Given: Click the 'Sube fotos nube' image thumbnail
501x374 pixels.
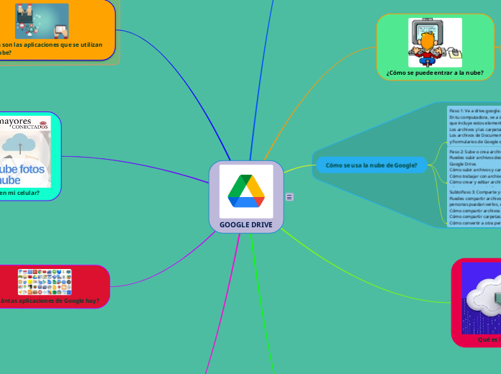Looking at the screenshot, I should [x=25, y=151].
